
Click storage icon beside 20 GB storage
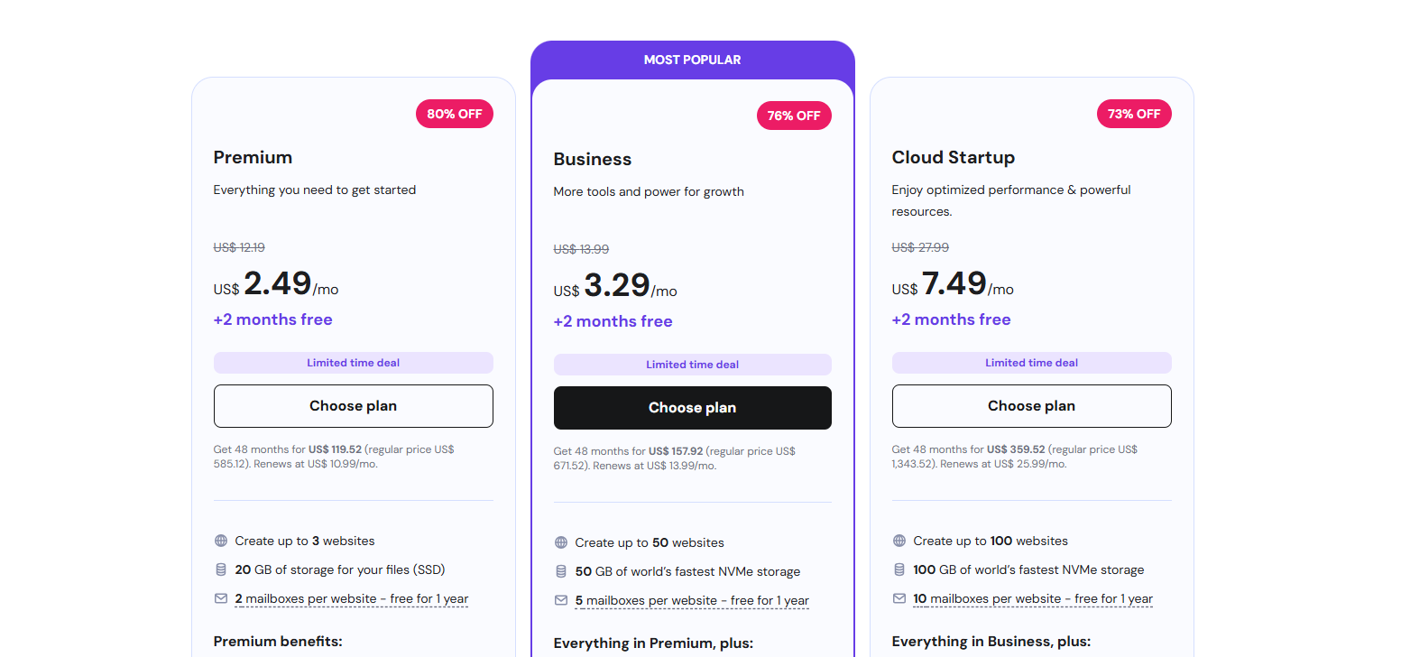[221, 569]
